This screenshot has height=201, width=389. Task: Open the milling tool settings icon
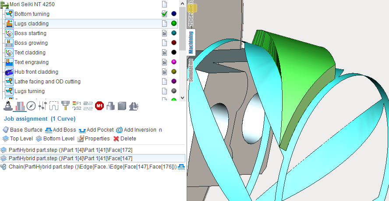tap(65, 106)
